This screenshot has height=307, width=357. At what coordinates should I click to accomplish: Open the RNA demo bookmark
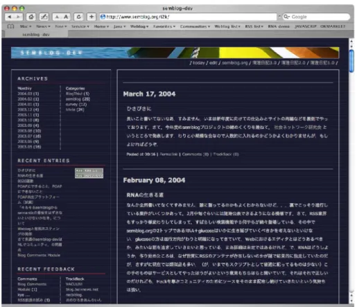[x=279, y=26]
